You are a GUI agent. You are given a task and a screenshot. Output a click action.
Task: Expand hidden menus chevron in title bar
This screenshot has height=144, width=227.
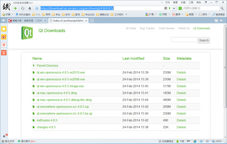tap(162, 2)
